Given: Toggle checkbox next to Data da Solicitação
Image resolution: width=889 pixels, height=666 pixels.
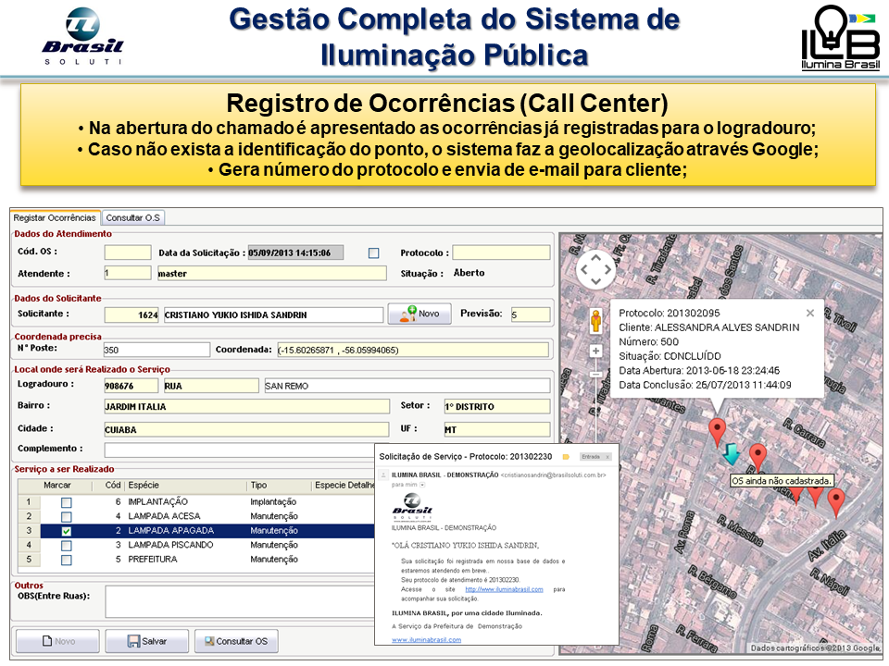Looking at the screenshot, I should click(373, 253).
